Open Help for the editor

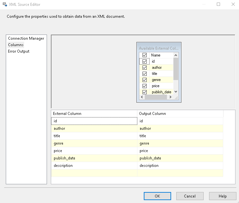tap(223, 196)
